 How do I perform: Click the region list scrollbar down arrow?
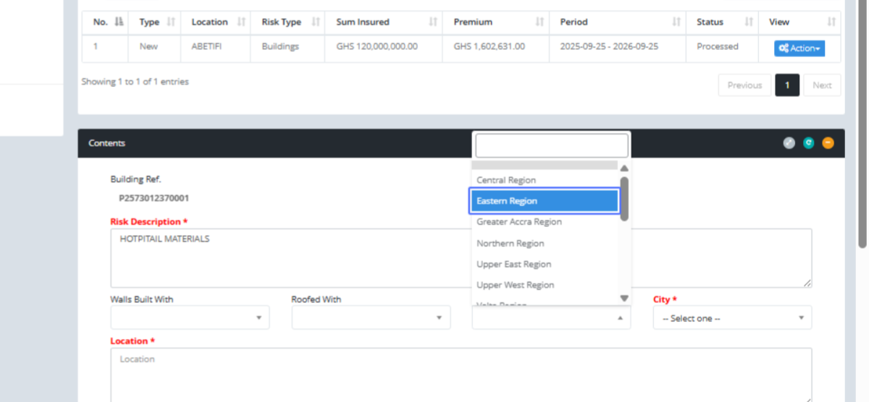tap(624, 298)
